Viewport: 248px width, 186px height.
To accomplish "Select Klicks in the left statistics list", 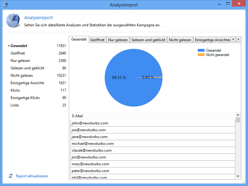I will tap(15, 90).
